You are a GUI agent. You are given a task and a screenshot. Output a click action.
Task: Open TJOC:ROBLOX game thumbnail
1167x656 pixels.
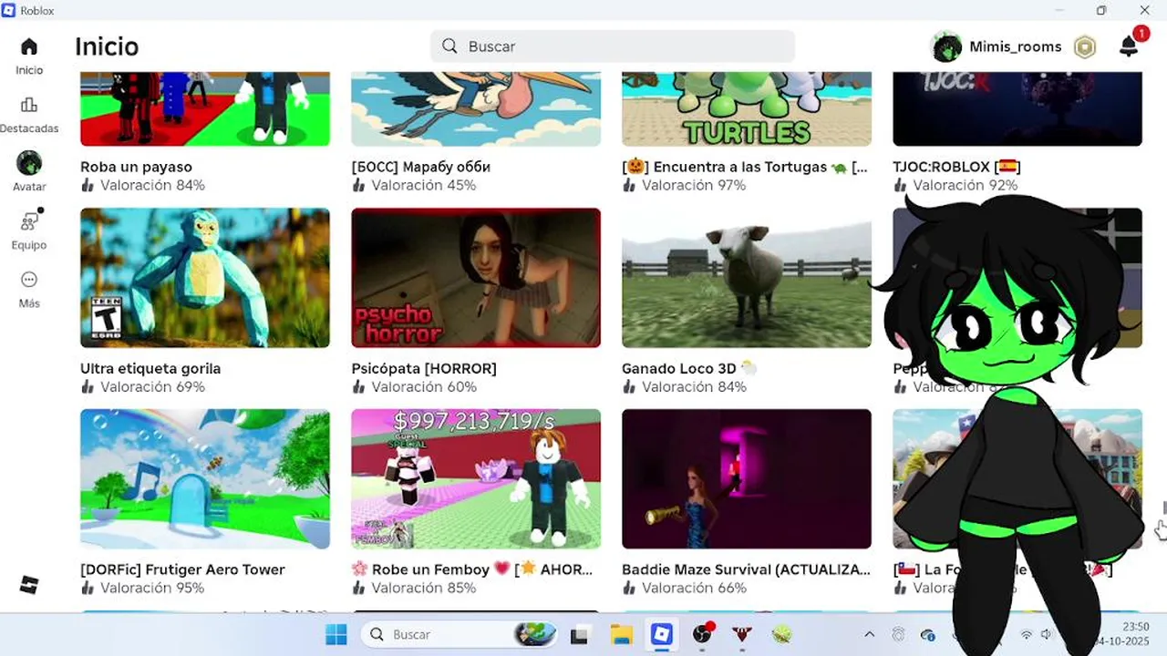pyautogui.click(x=1017, y=109)
